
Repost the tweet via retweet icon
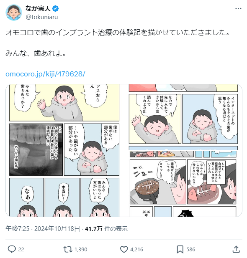point(68,249)
